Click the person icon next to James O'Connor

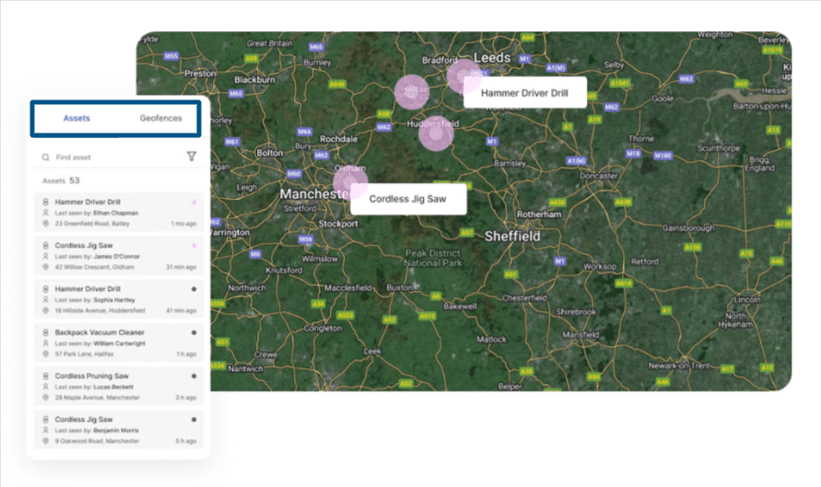[45, 256]
